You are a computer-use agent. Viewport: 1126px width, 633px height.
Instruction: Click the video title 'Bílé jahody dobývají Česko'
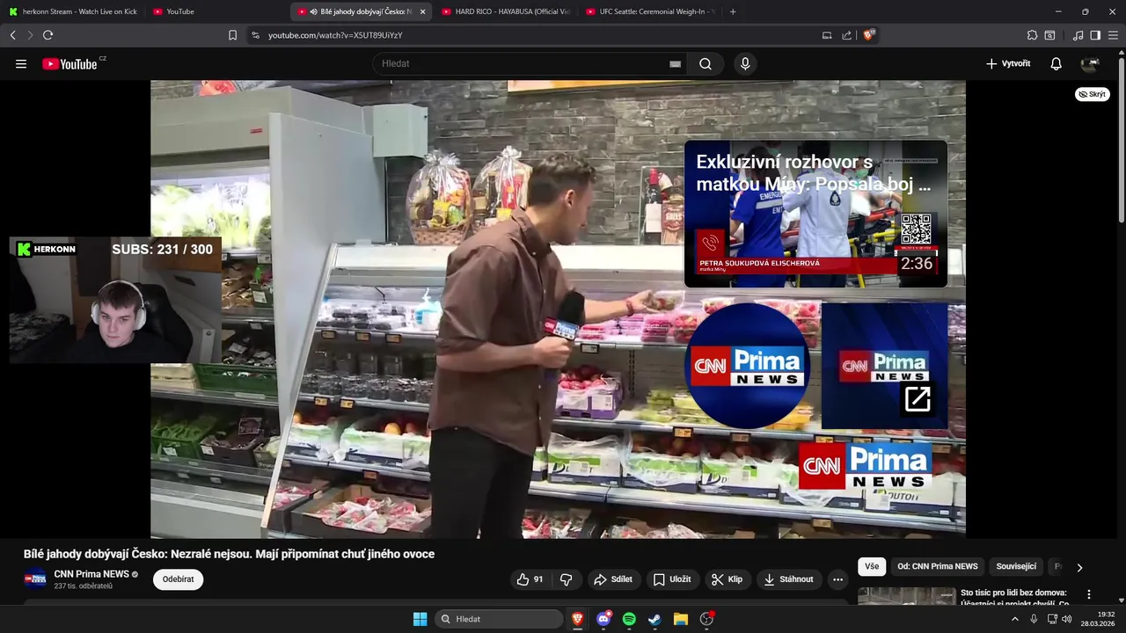(x=229, y=554)
